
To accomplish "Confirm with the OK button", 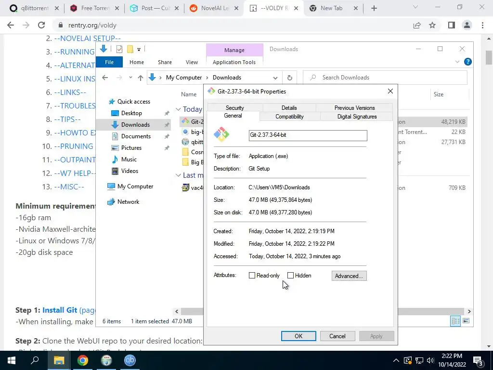I will 298,336.
